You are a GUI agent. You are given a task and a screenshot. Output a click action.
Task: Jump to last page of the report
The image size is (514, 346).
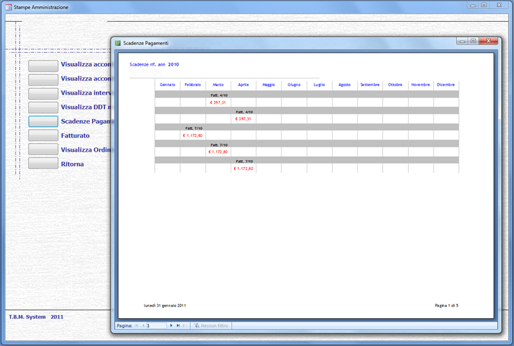178,325
